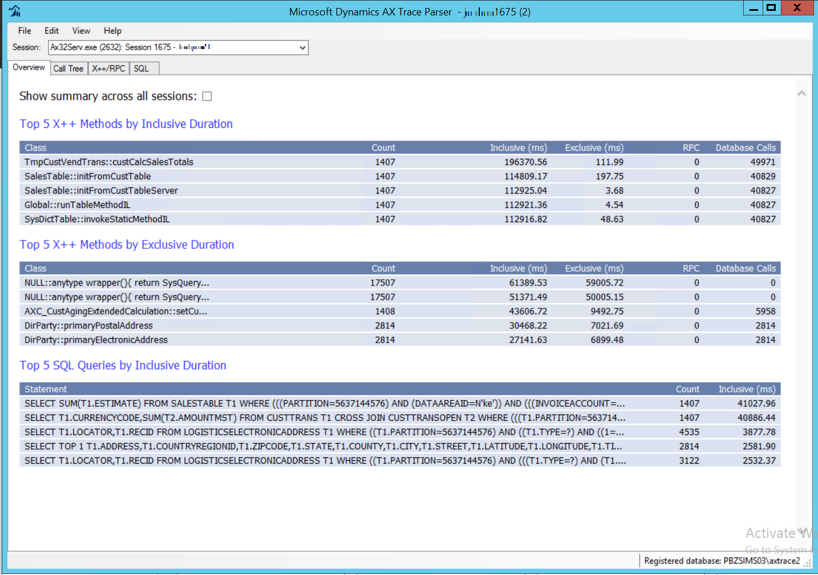The width and height of the screenshot is (818, 575).
Task: Click the 9492.75 exclusive value
Action: 607,311
